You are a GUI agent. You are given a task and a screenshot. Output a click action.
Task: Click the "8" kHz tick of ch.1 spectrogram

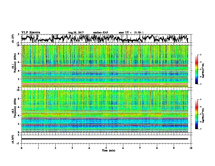(x=19, y=54)
